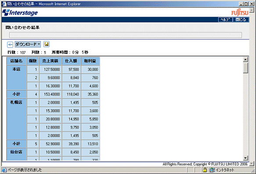The width and height of the screenshot is (256, 174).
Task: Click the page scrollbar down arrow
Action: coord(252,164)
